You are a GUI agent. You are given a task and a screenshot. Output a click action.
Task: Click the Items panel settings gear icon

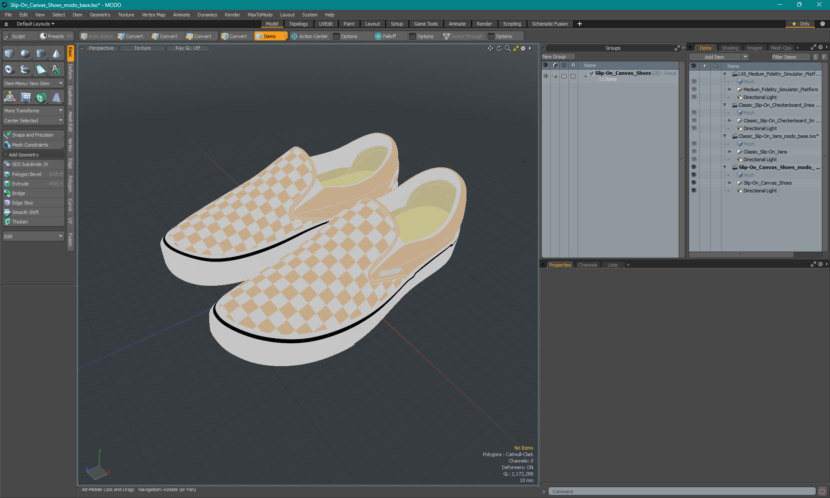820,48
